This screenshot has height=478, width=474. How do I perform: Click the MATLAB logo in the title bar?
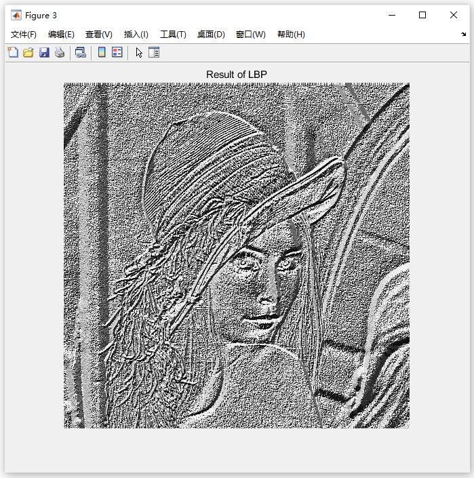point(16,15)
